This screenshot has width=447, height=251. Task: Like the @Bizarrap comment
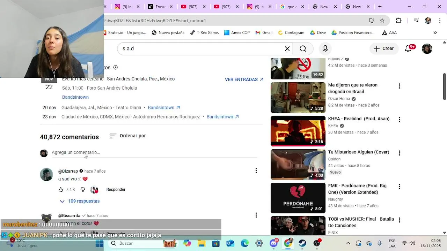click(61, 190)
